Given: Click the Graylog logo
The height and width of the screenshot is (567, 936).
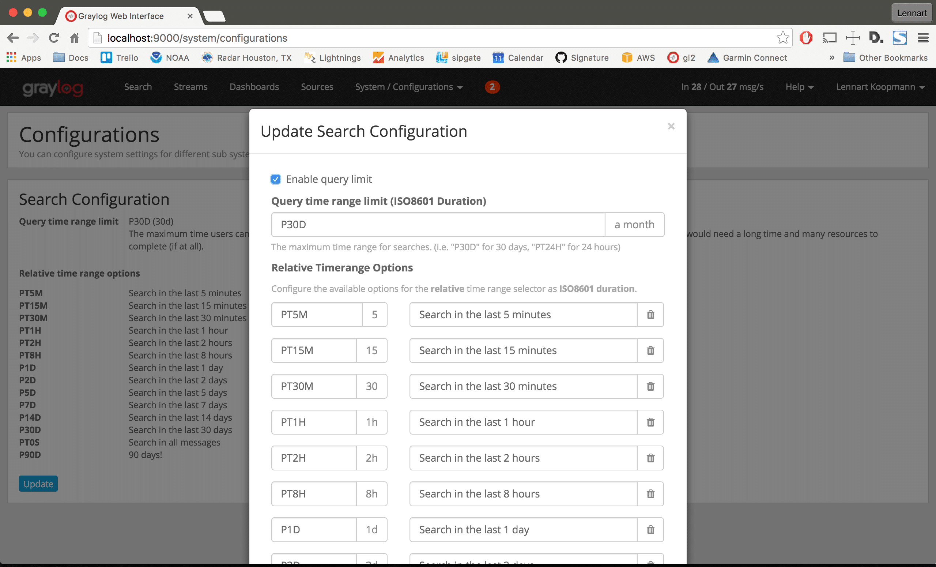Looking at the screenshot, I should pos(53,88).
